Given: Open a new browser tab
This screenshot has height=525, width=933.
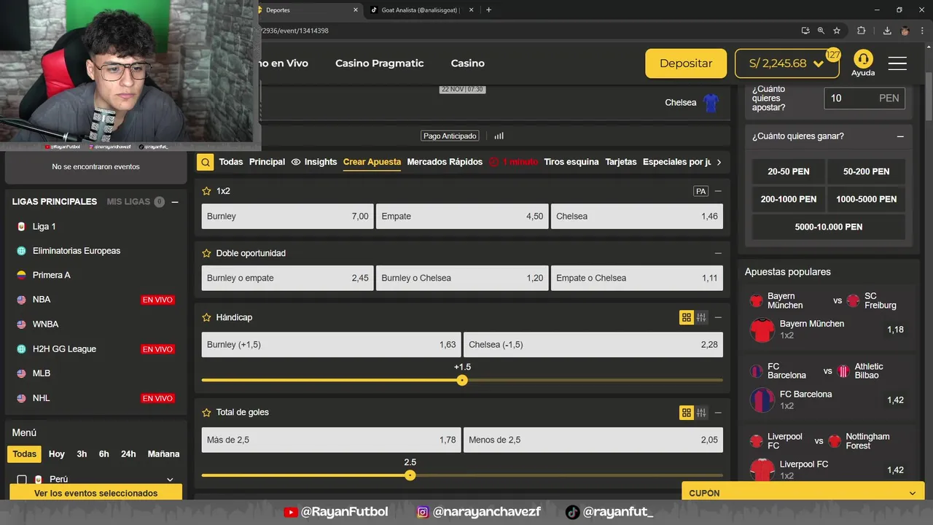Looking at the screenshot, I should tap(488, 10).
